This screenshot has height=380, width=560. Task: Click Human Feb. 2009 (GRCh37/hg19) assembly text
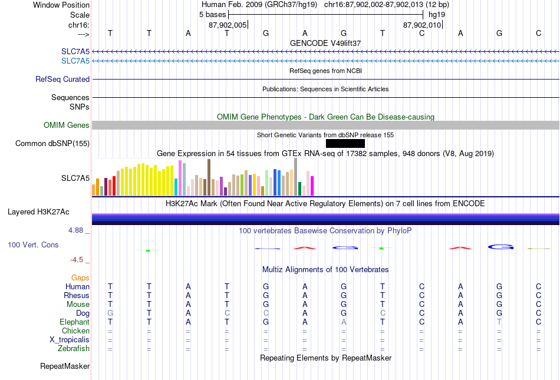click(x=259, y=5)
